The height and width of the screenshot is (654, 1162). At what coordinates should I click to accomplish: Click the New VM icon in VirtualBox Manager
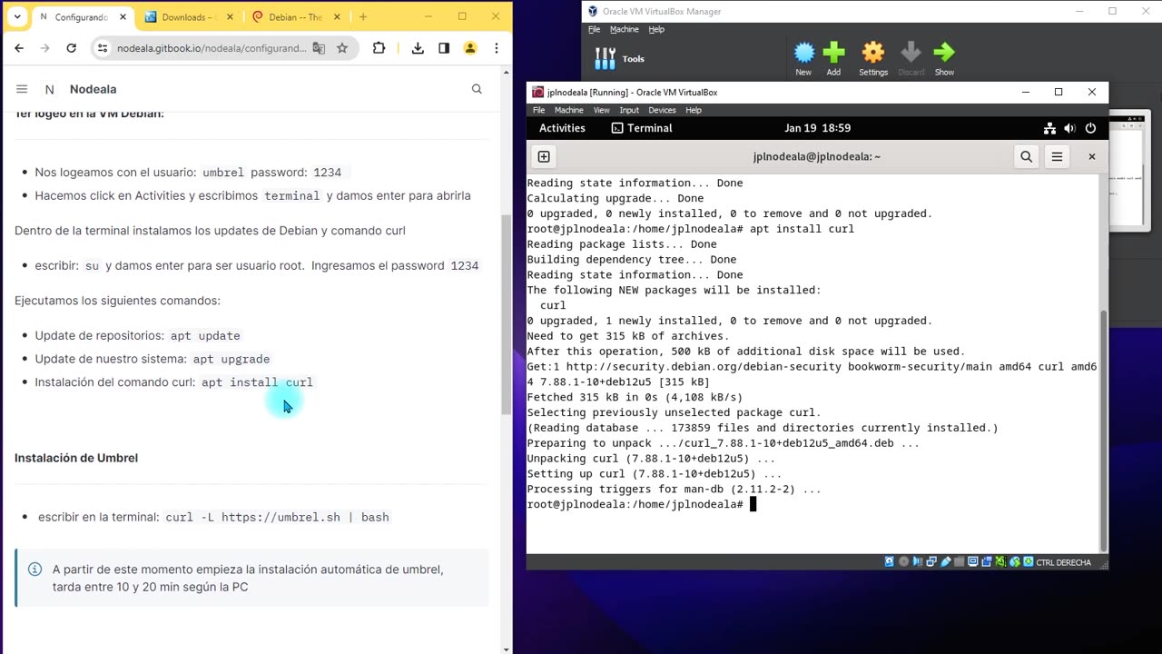coord(804,53)
